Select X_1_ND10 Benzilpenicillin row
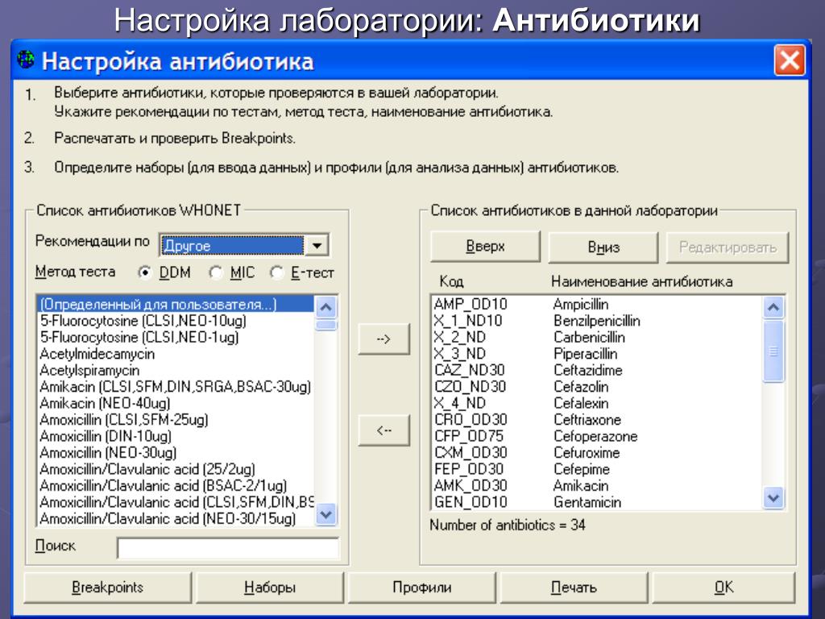This screenshot has width=825, height=619. coord(597,321)
